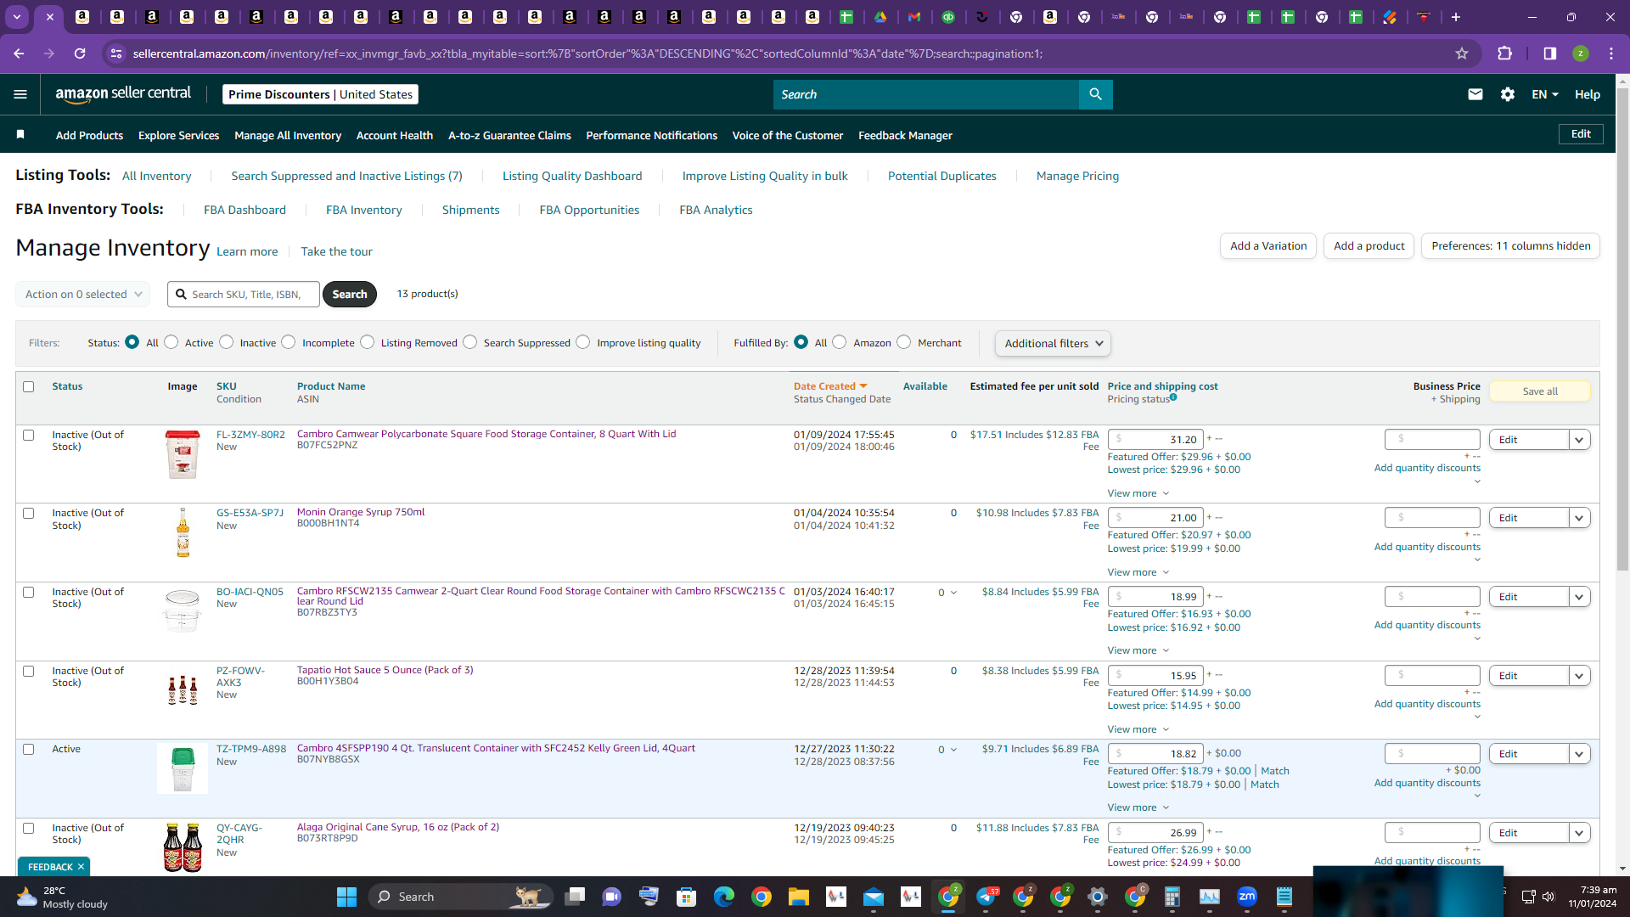Image resolution: width=1630 pixels, height=917 pixels.
Task: Expand View more for TZ-TPM9-A898 row
Action: (x=1138, y=807)
